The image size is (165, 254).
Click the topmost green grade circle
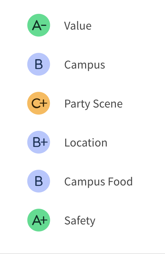pyautogui.click(x=39, y=25)
